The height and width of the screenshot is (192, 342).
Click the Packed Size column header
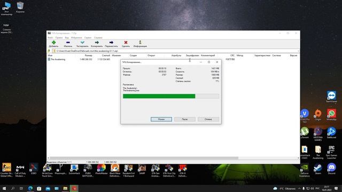coord(106,55)
